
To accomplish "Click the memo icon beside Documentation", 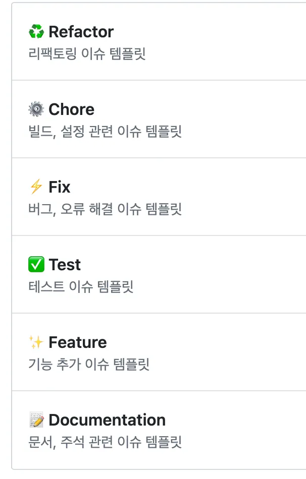I will 36,421.
